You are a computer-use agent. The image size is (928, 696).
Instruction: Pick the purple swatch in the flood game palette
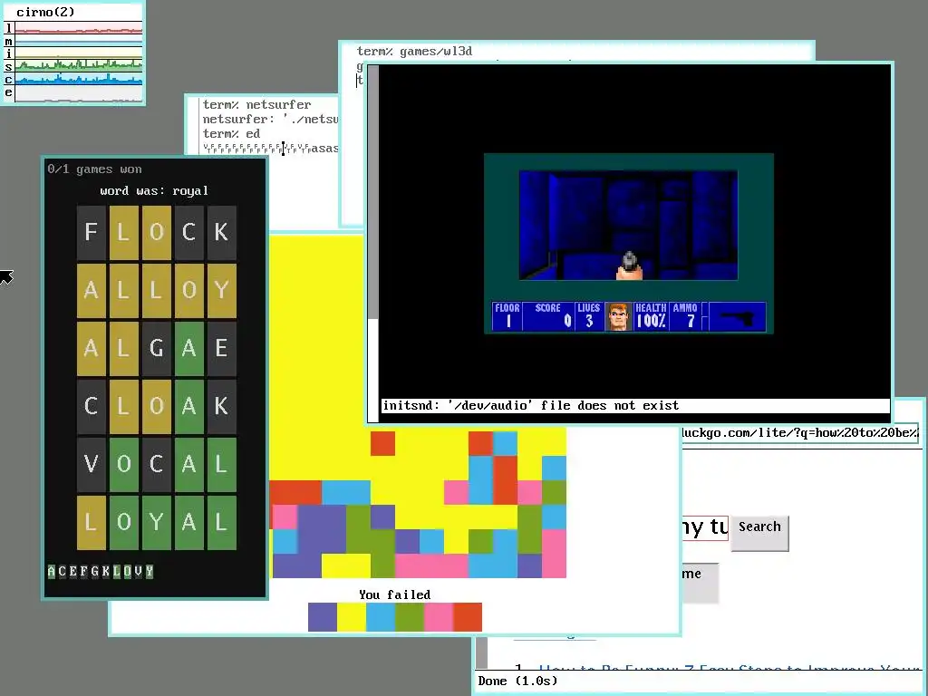click(323, 617)
